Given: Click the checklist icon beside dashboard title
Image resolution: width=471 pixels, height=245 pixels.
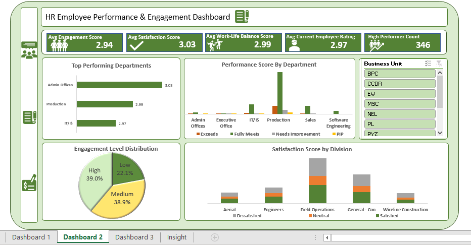Looking at the screenshot, I should click(242, 17).
